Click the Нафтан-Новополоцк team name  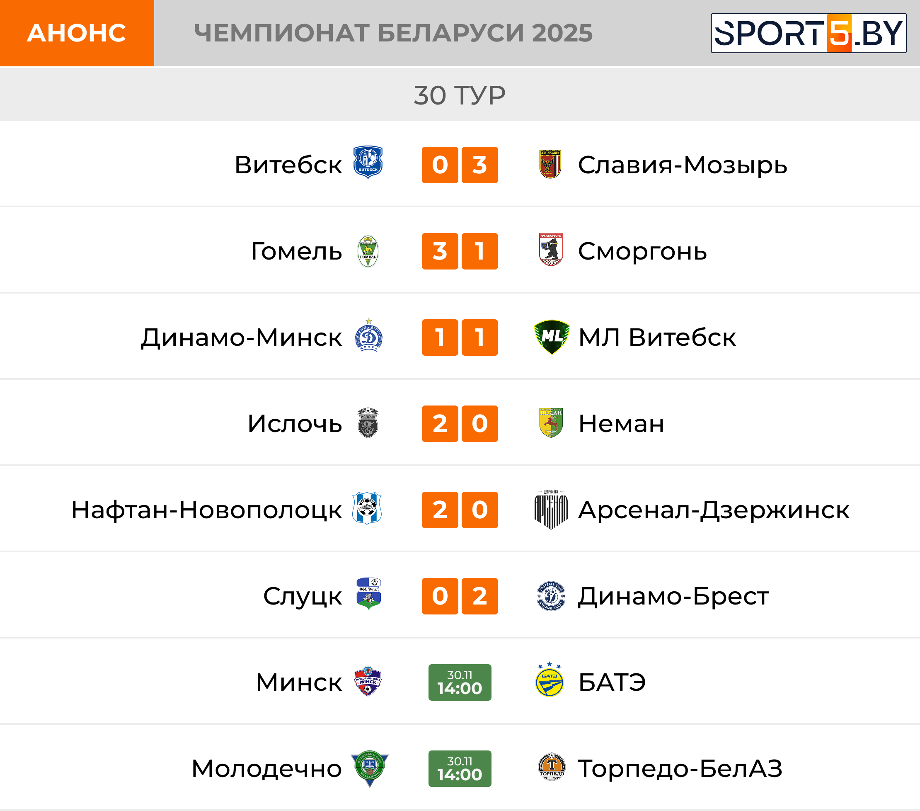207,510
